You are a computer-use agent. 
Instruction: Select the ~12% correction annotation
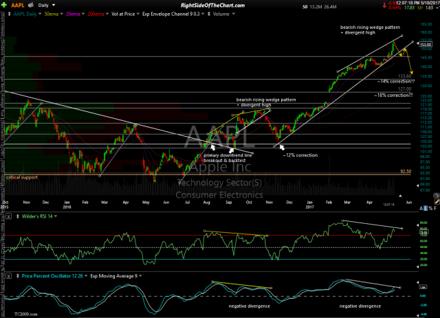[x=300, y=155]
